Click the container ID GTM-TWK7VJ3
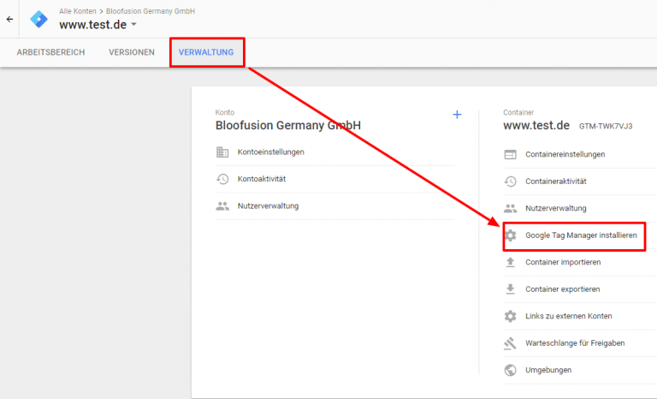This screenshot has width=657, height=399. 606,126
